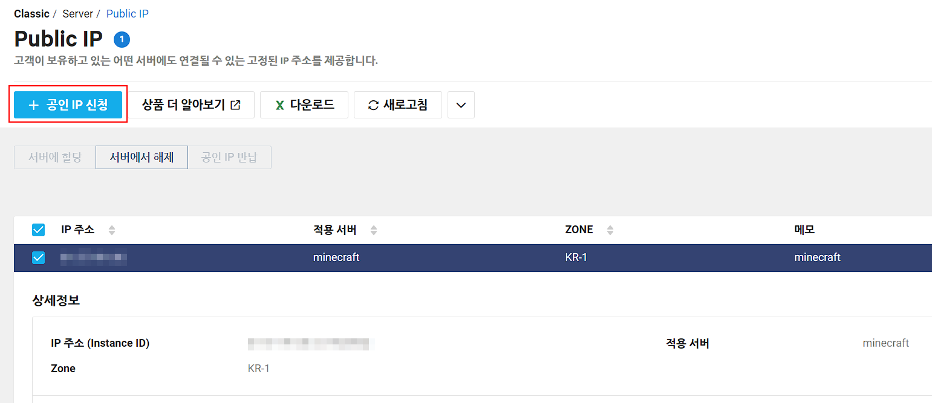Screen dimensions: 932x403
Task: Expand the chevron dropdown next to 새로고침
Action: (461, 105)
